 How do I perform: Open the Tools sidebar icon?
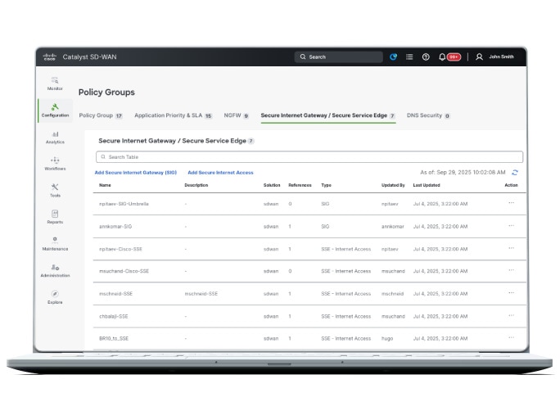coord(55,190)
